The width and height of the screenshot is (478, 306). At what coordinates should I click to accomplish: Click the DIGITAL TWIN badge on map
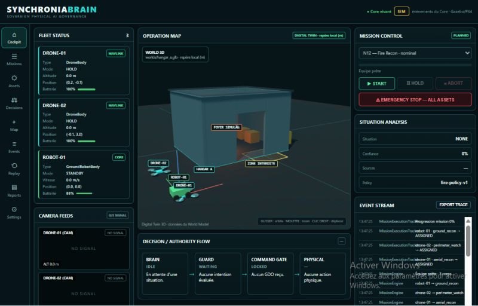(x=319, y=36)
